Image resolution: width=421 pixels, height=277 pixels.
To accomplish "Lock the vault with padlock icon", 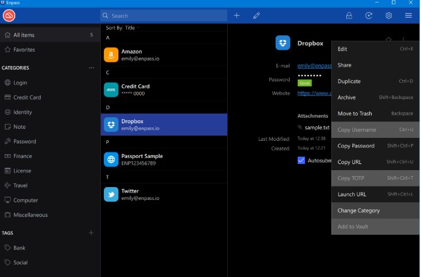I will click(349, 16).
